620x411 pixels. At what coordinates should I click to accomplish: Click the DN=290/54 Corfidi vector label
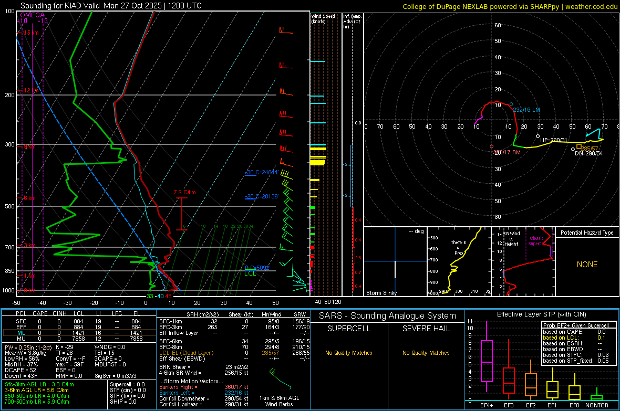[x=589, y=153]
